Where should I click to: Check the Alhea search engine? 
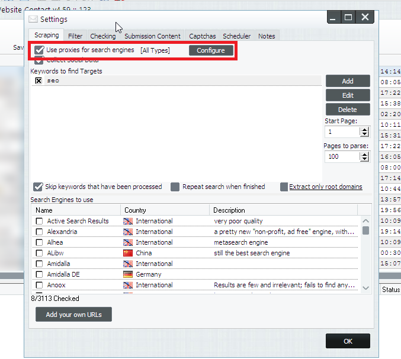[x=39, y=242]
